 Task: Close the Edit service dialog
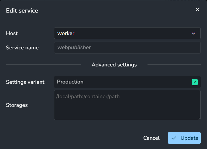[x=197, y=10]
